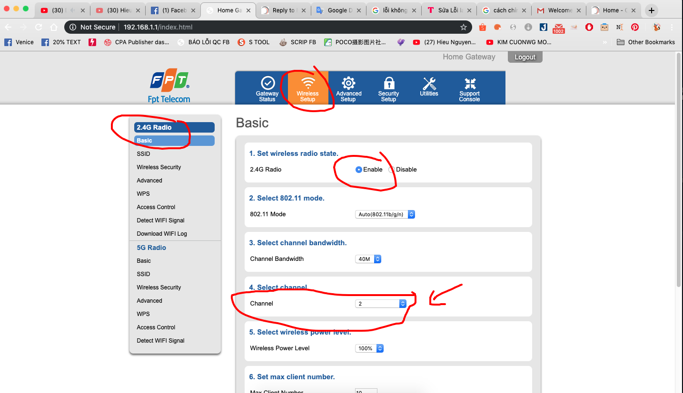
Task: Open the 5G Radio Basic link
Action: pyautogui.click(x=144, y=261)
